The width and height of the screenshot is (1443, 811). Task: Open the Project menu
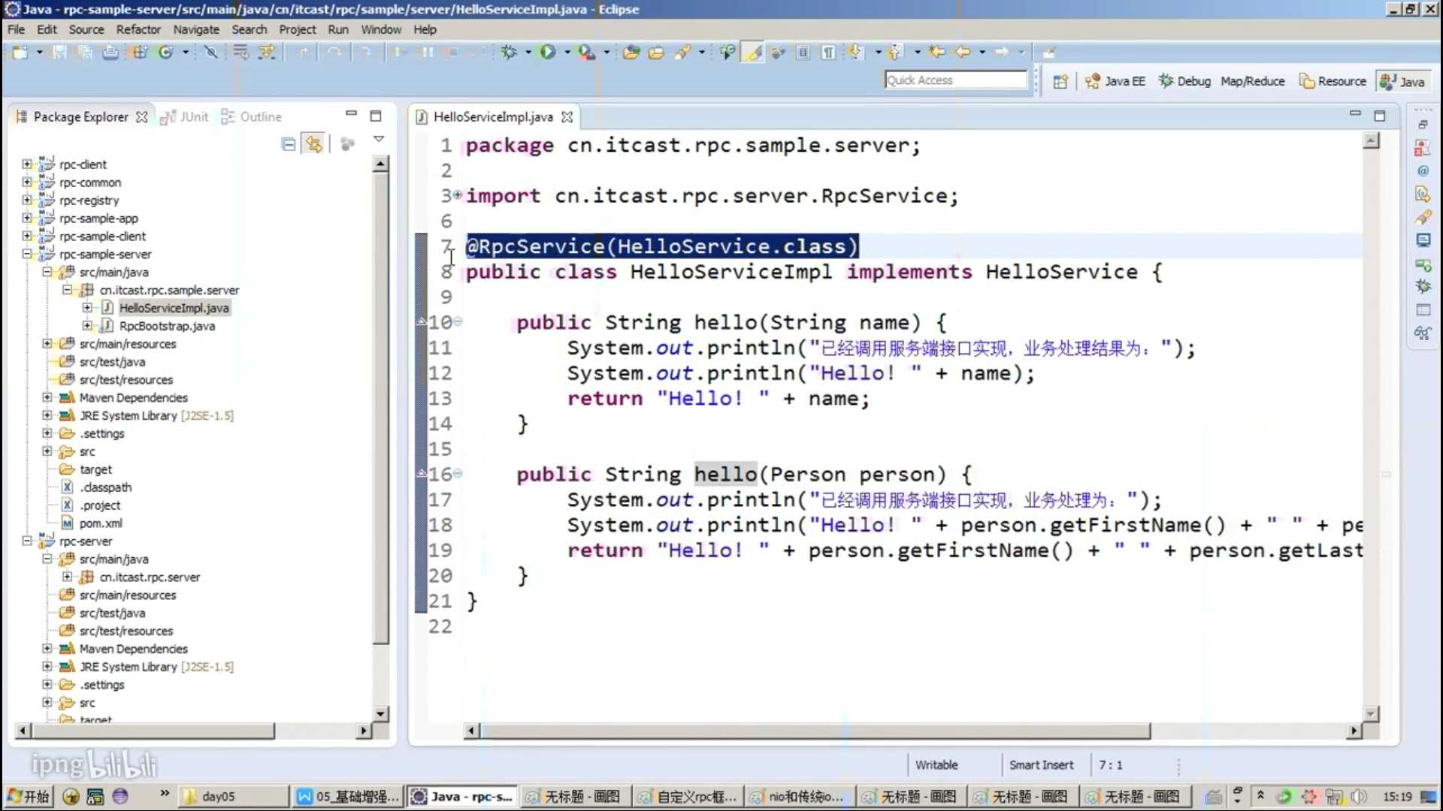(x=298, y=29)
